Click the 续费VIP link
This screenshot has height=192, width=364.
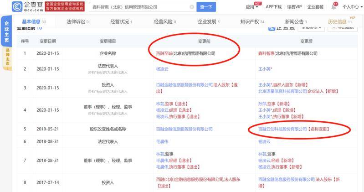[294, 7]
